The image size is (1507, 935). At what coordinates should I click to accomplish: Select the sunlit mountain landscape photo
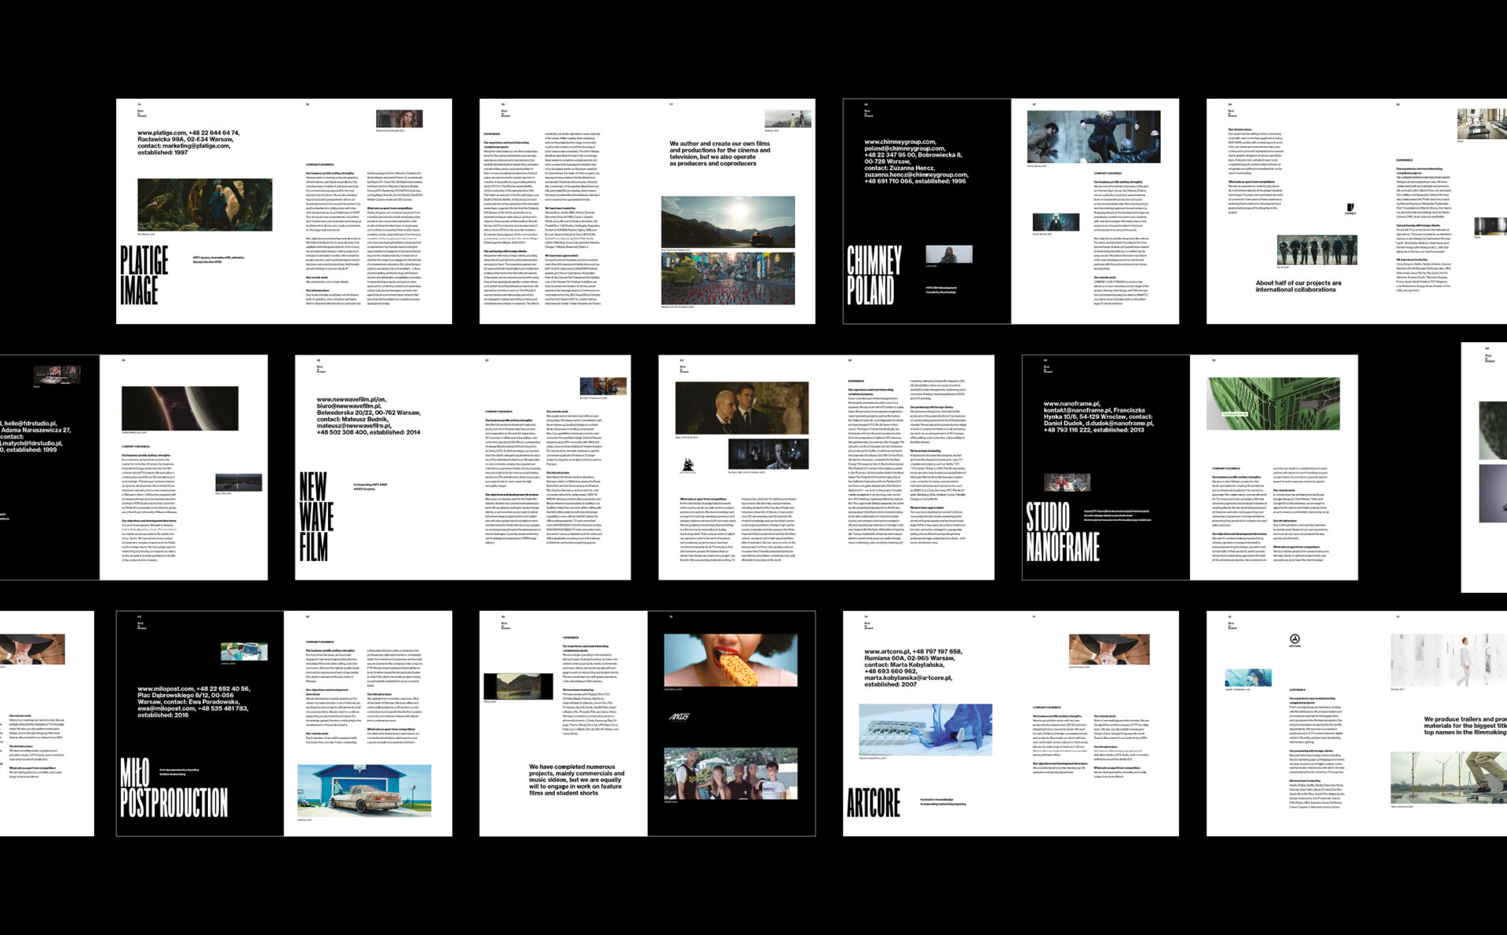[728, 222]
